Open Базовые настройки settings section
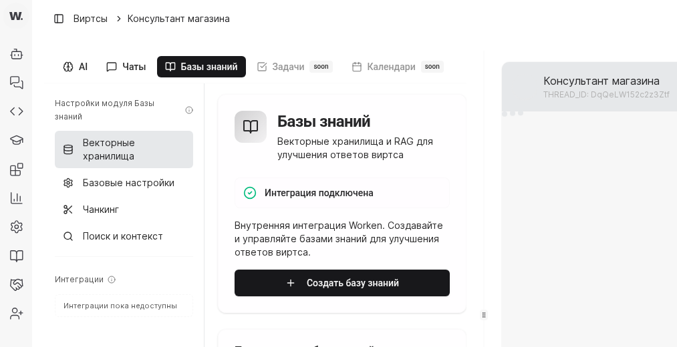This screenshot has height=347, width=677. tap(124, 183)
